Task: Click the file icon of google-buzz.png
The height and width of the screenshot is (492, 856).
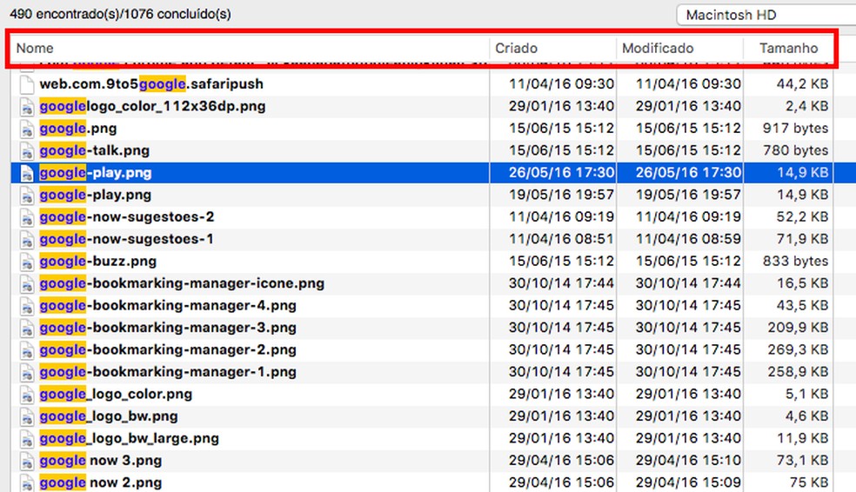Action: tap(26, 261)
